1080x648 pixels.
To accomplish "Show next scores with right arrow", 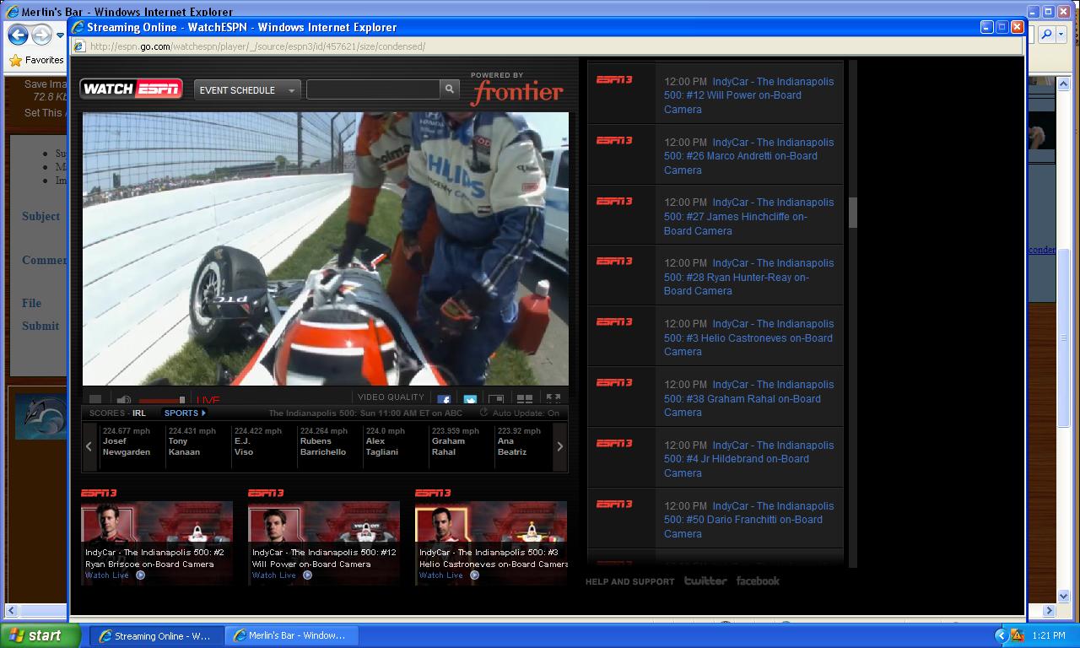I will click(x=559, y=446).
